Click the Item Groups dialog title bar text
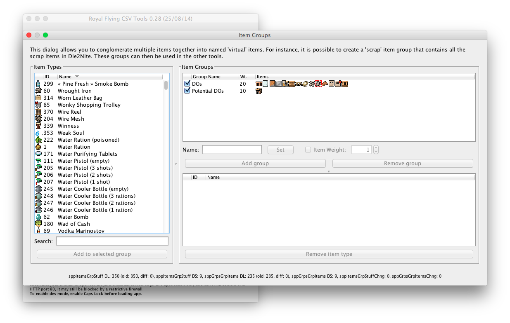510x323 pixels. pyautogui.click(x=255, y=35)
